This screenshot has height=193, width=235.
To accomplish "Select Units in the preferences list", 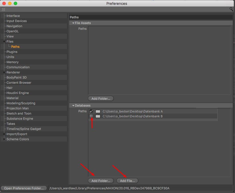I will [x=10, y=57].
